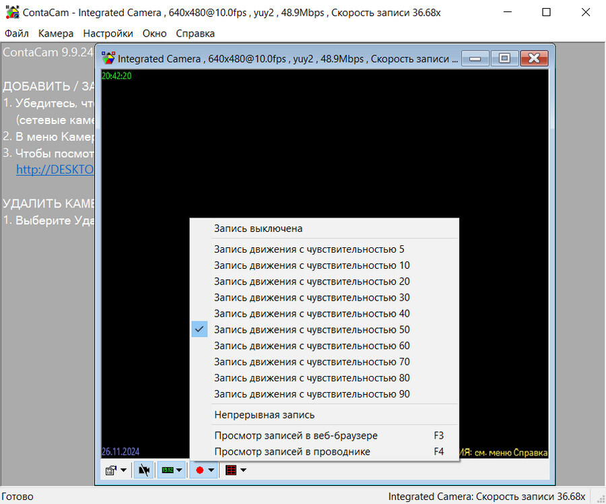
Task: Click the "3. Чтобы посмот…" instruction line
Action: 48,153
